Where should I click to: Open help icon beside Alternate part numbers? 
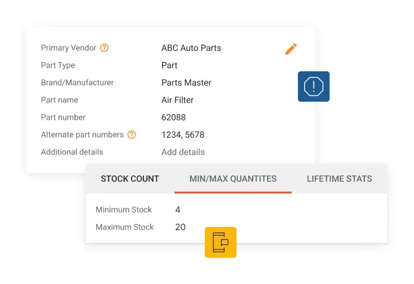point(132,135)
